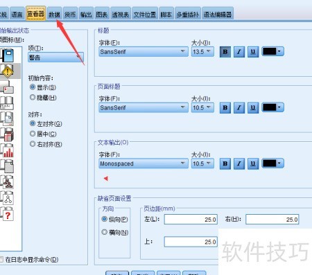
Task: Select the text output lined-page icon
Action: pos(8,166)
